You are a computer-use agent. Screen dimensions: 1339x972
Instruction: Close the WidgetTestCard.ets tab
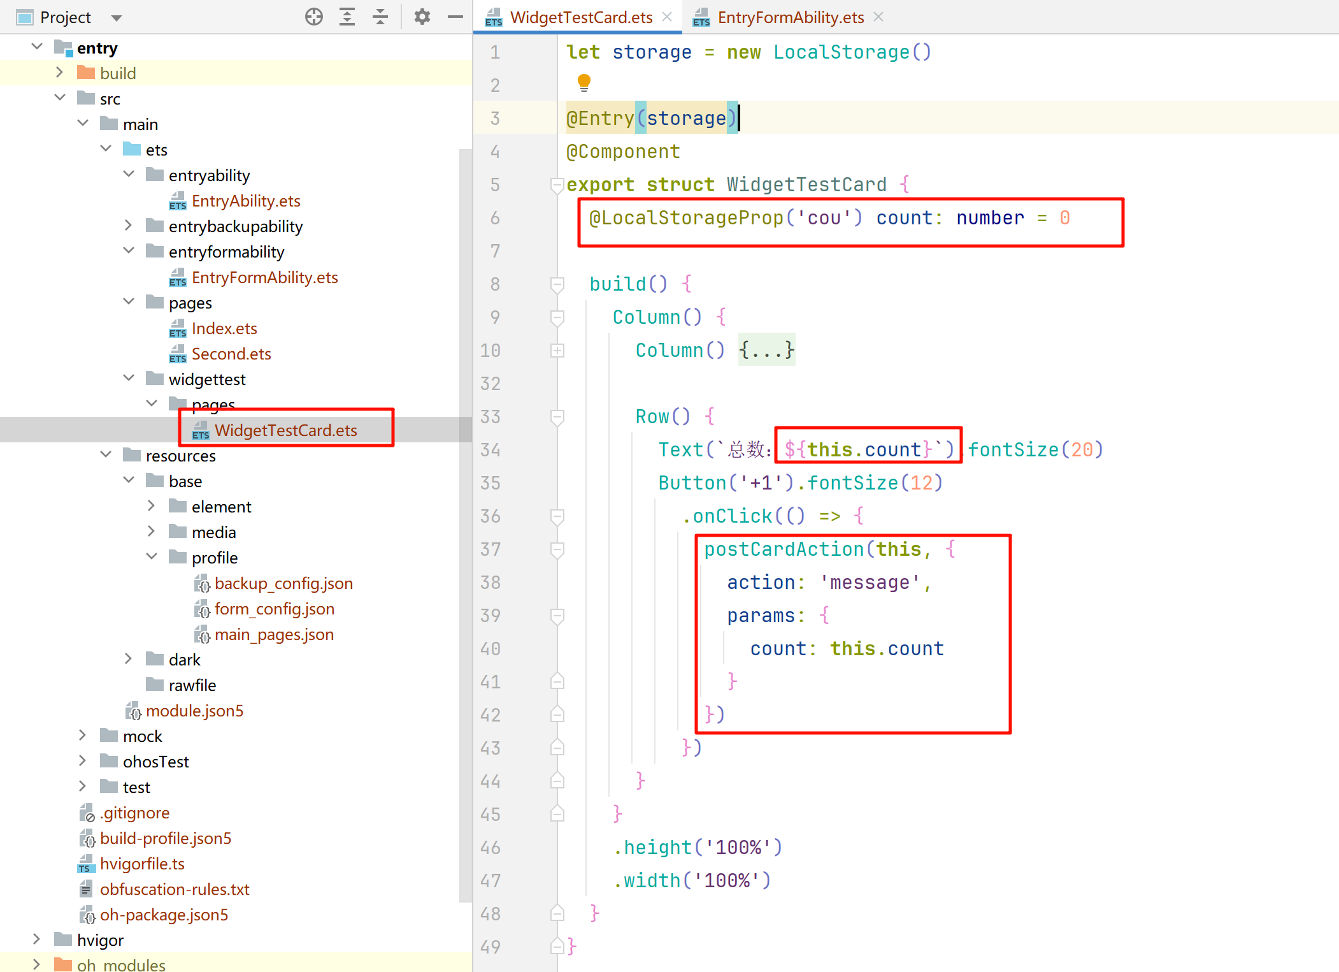point(667,17)
